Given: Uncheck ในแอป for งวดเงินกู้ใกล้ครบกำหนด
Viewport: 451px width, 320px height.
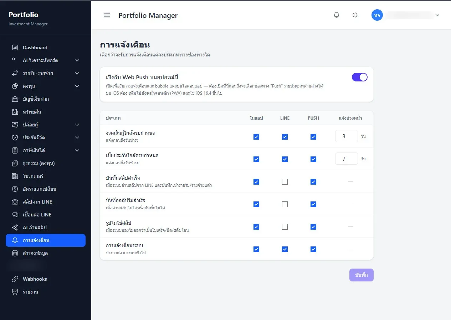Looking at the screenshot, I should [x=256, y=136].
